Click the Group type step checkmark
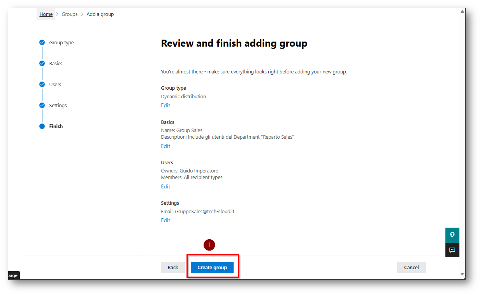The height and width of the screenshot is (296, 482). coord(42,43)
